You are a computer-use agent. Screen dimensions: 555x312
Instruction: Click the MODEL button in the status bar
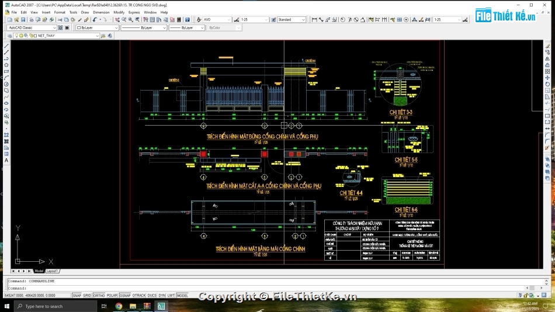[x=182, y=296]
